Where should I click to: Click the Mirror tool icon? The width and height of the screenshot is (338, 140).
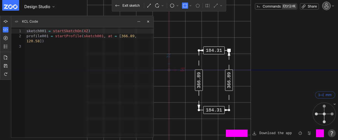[208, 6]
